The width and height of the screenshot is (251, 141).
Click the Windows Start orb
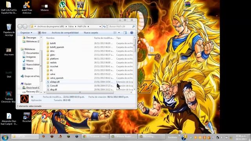[x=5, y=137]
